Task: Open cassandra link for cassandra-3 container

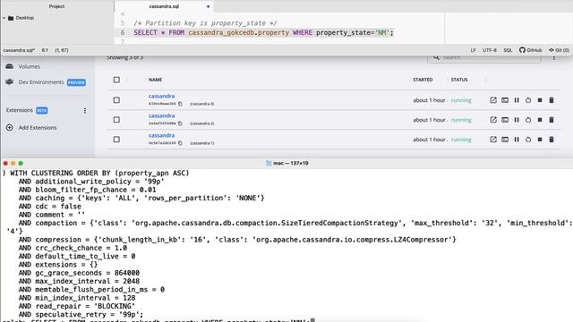Action: 161,96
